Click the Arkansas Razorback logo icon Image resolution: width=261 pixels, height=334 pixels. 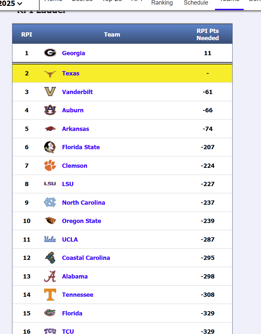coord(50,129)
